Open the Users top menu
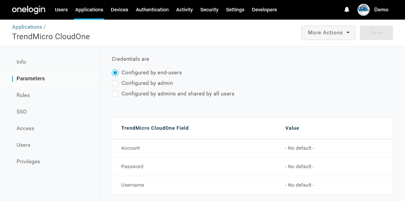This screenshot has height=201, width=405. 61,10
